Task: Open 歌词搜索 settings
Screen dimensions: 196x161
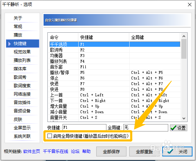Action: [x=22, y=85]
